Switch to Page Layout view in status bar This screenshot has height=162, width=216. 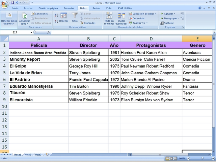(171, 158)
